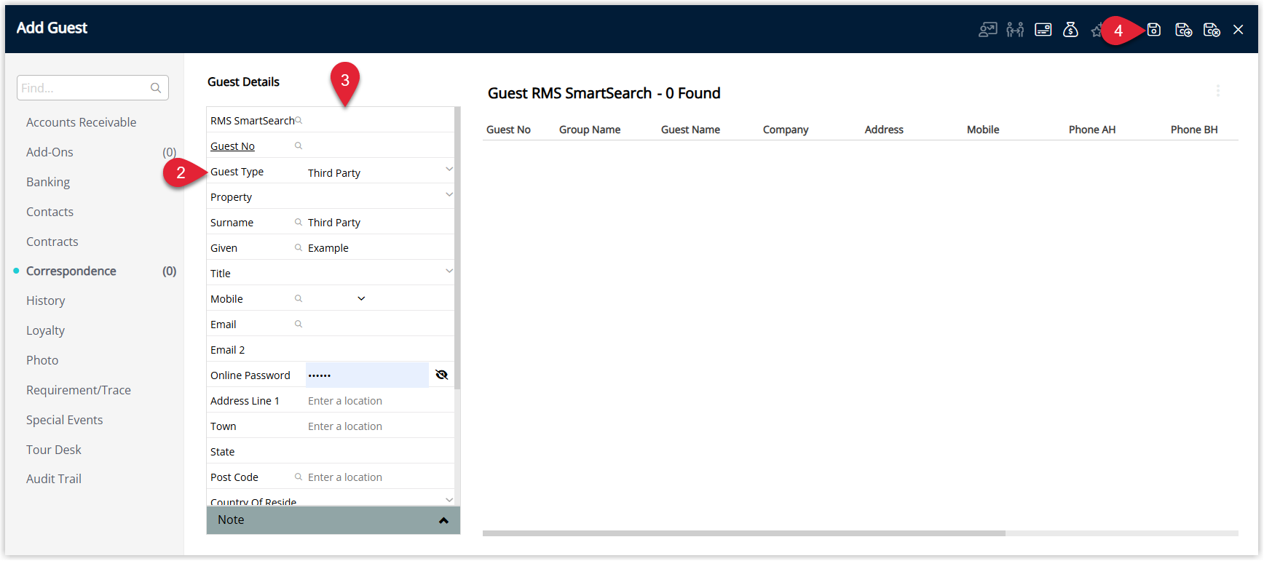The width and height of the screenshot is (1264, 561).
Task: Click the Surname field containing Third Party
Action: coord(379,223)
